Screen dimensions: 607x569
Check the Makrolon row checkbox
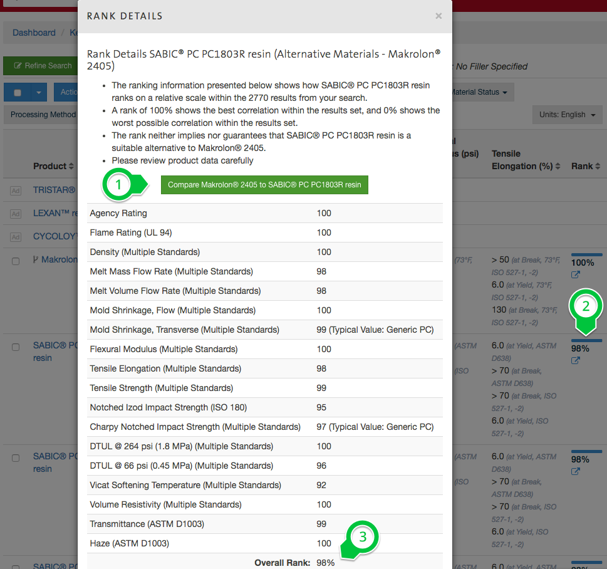click(x=16, y=261)
